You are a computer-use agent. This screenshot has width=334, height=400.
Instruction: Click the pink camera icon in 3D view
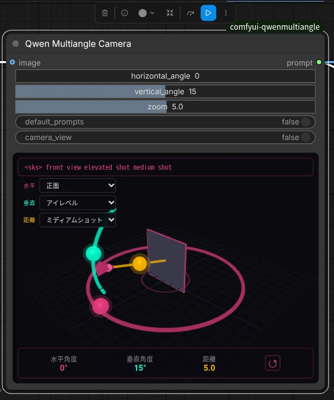(x=103, y=269)
